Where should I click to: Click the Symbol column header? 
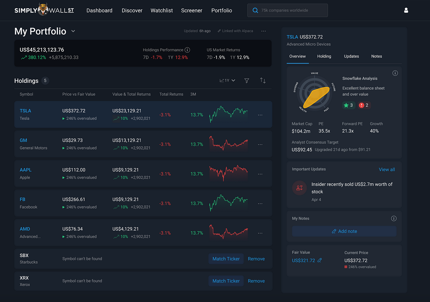point(26,94)
